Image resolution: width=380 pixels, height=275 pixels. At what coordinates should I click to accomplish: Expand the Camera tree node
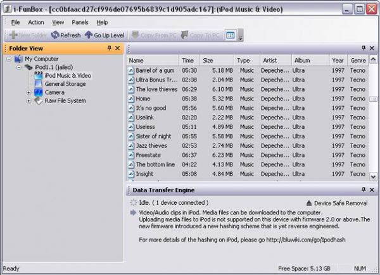tap(29, 92)
